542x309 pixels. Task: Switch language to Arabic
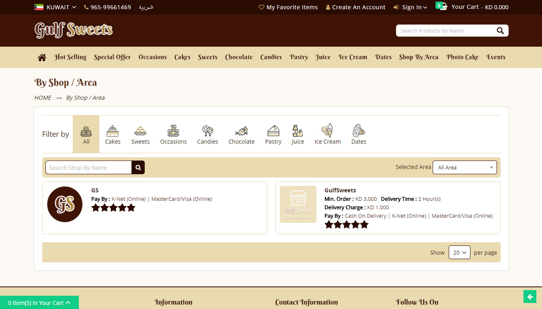pyautogui.click(x=146, y=7)
